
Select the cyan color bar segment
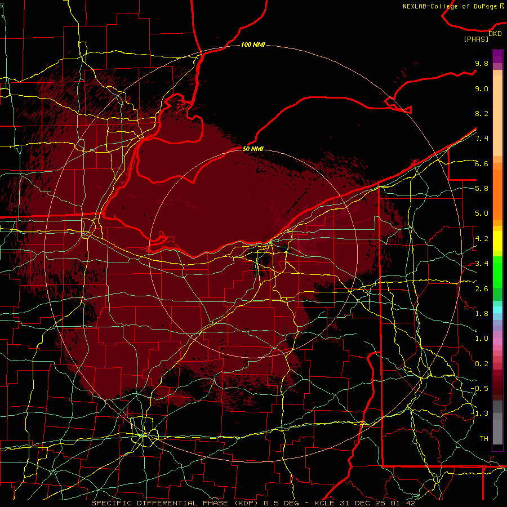[x=497, y=310]
